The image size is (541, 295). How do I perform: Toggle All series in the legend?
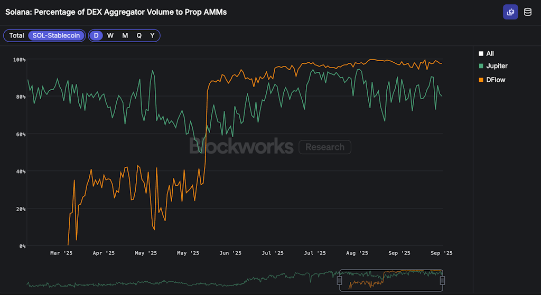[x=490, y=53]
